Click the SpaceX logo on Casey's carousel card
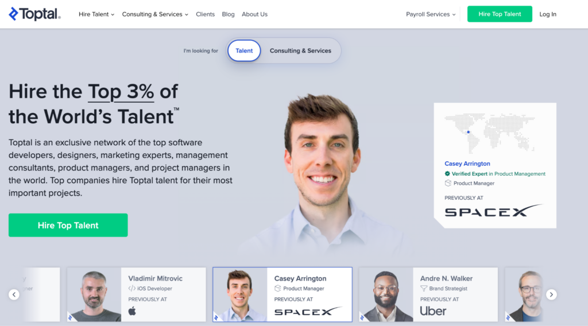This screenshot has width=588, height=326. [308, 312]
